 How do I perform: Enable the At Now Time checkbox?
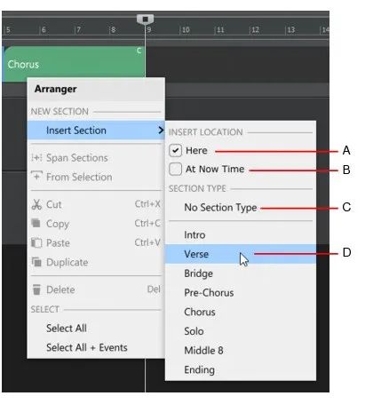click(175, 170)
